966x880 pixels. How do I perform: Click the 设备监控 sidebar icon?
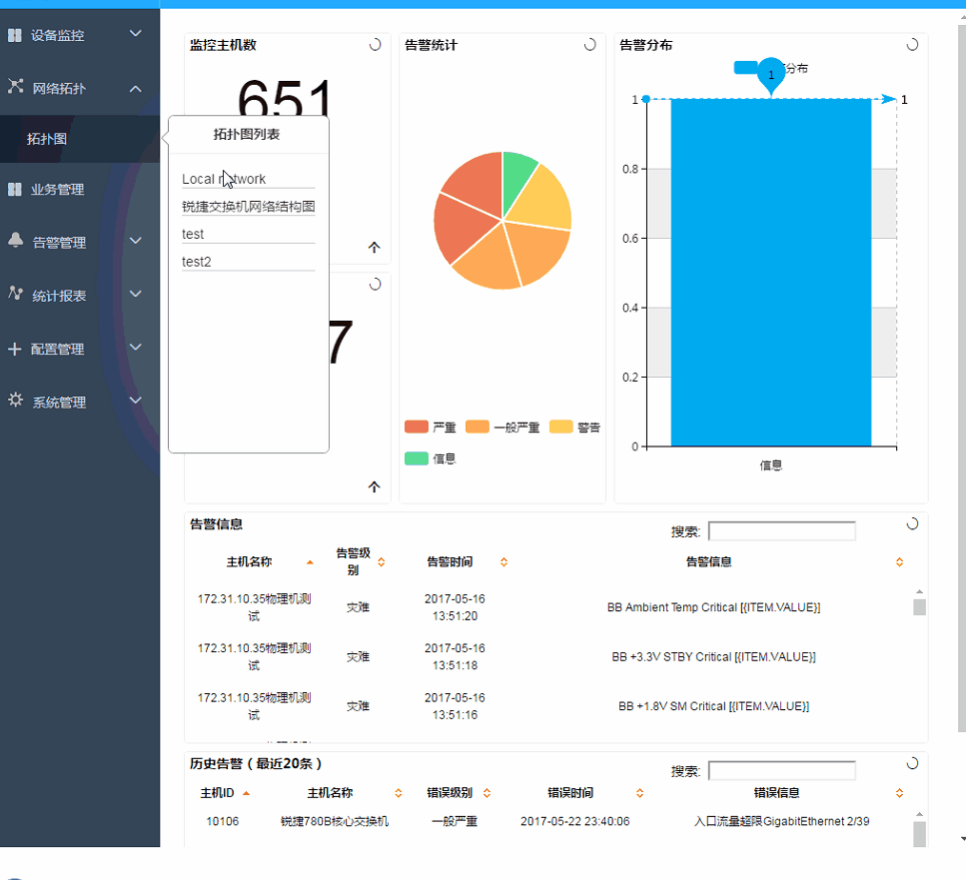click(15, 35)
